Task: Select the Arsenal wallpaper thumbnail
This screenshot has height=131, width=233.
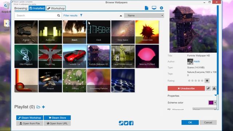Action: 26,32
